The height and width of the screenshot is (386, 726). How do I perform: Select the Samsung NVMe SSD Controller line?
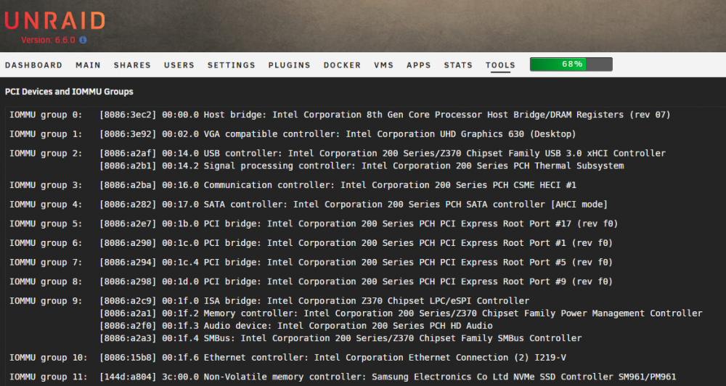388,377
